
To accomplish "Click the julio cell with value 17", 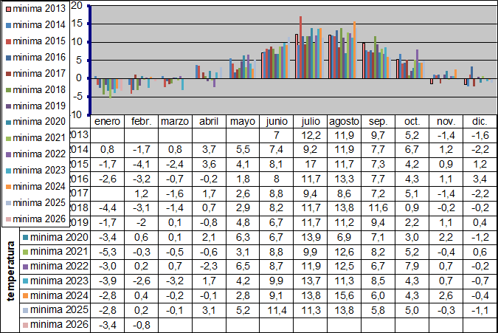I will (x=309, y=163).
